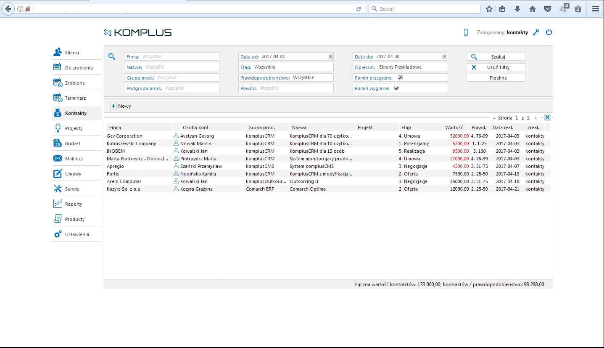Image resolution: width=604 pixels, height=348 pixels.
Task: Click the Ustawienia gears icon
Action: (58, 234)
